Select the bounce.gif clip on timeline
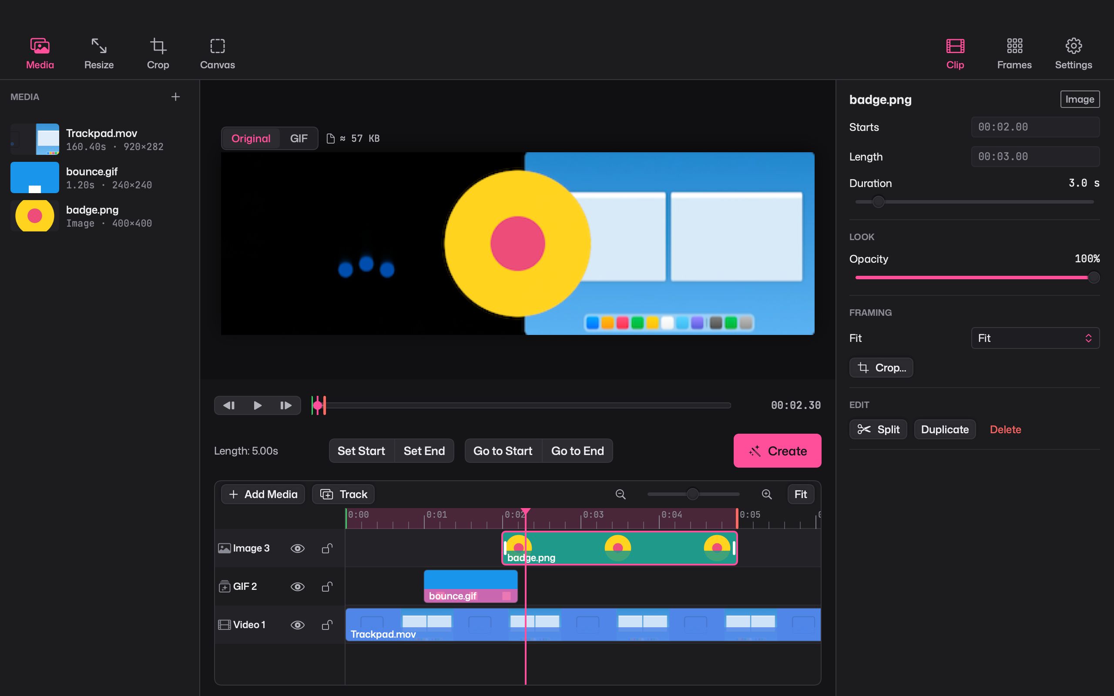This screenshot has width=1114, height=696. coord(470,586)
